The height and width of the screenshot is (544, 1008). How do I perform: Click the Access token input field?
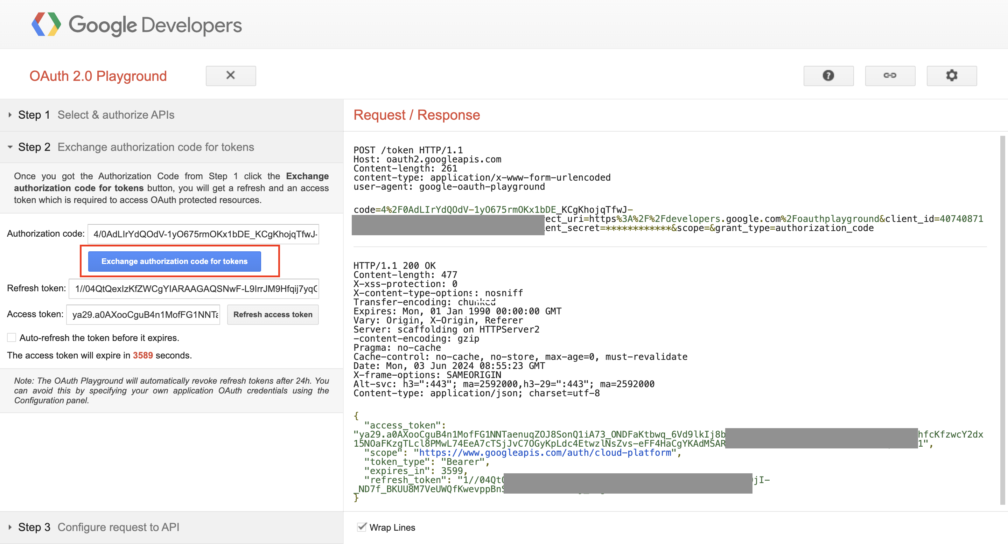tap(143, 315)
